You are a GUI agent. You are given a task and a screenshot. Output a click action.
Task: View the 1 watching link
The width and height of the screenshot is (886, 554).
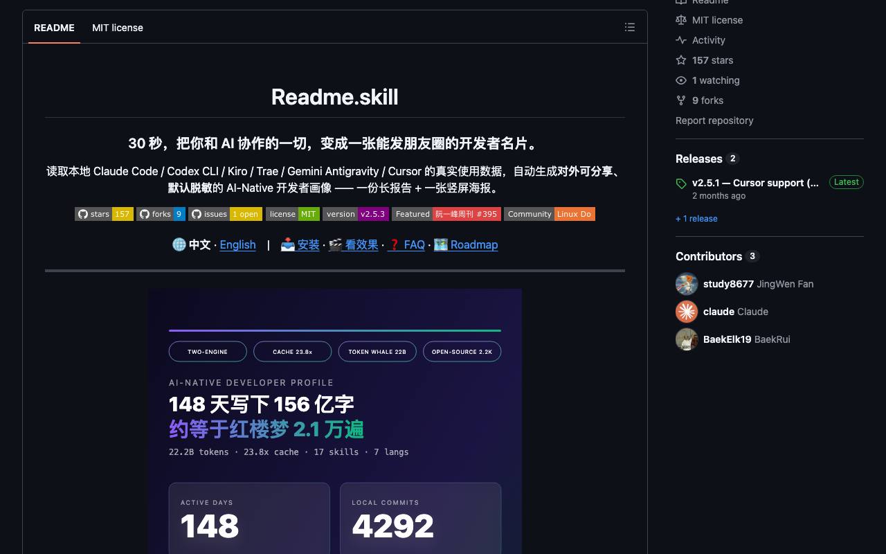click(716, 80)
